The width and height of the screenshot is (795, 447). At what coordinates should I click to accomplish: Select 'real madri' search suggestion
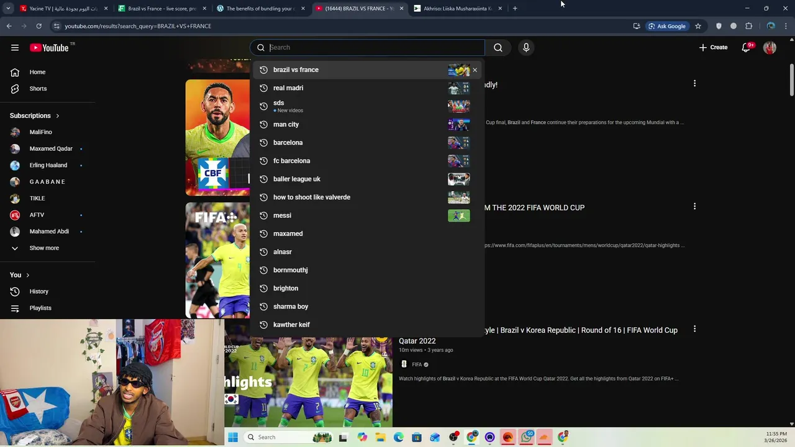[x=366, y=88]
